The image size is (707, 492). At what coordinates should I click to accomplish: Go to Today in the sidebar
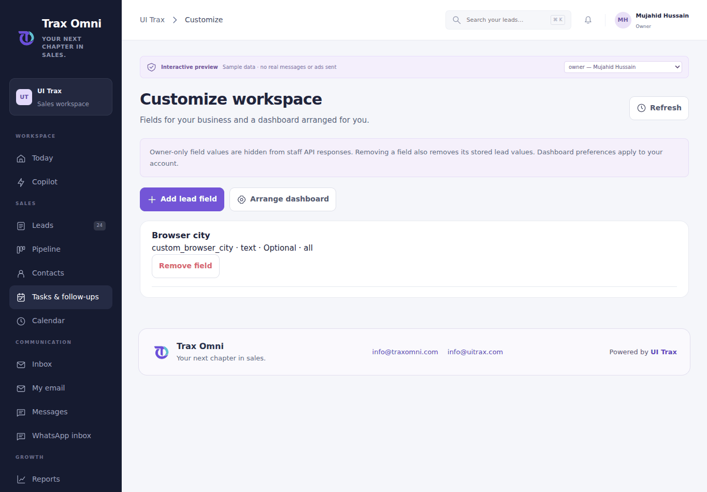(x=61, y=158)
